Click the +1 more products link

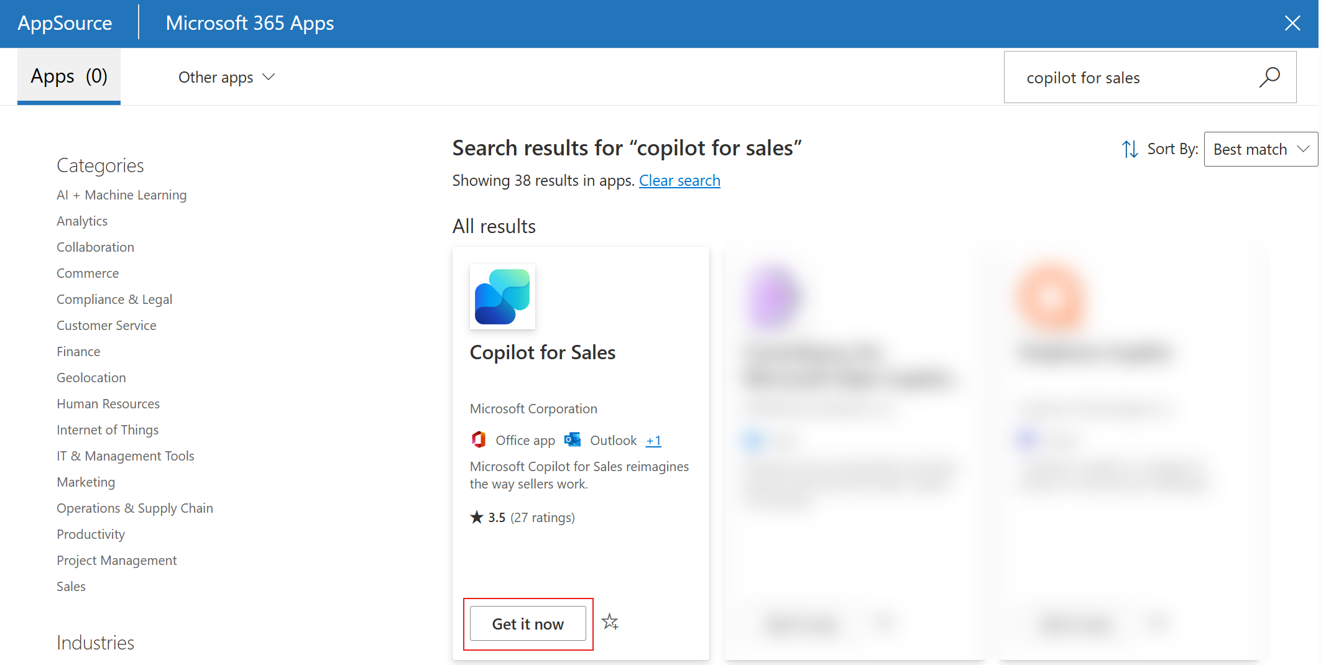click(x=653, y=441)
